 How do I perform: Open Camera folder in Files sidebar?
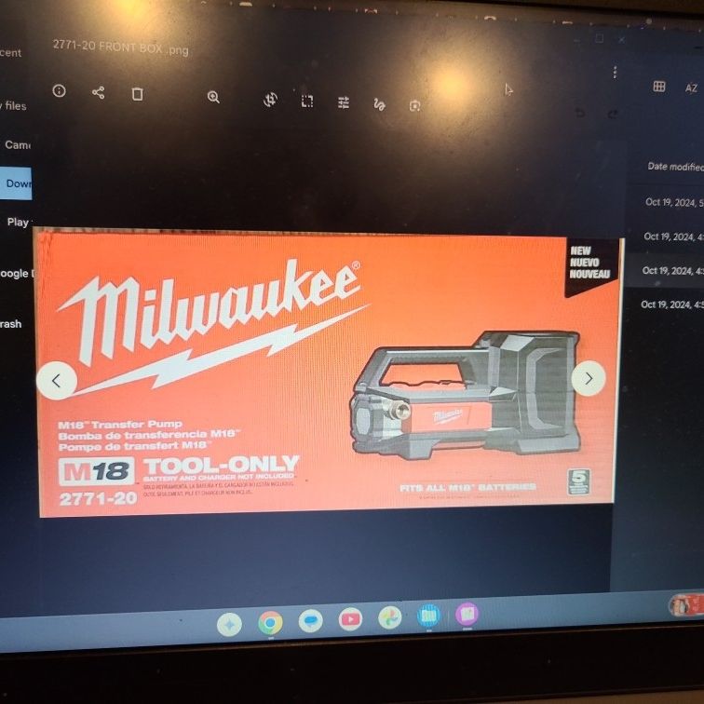coord(17,144)
